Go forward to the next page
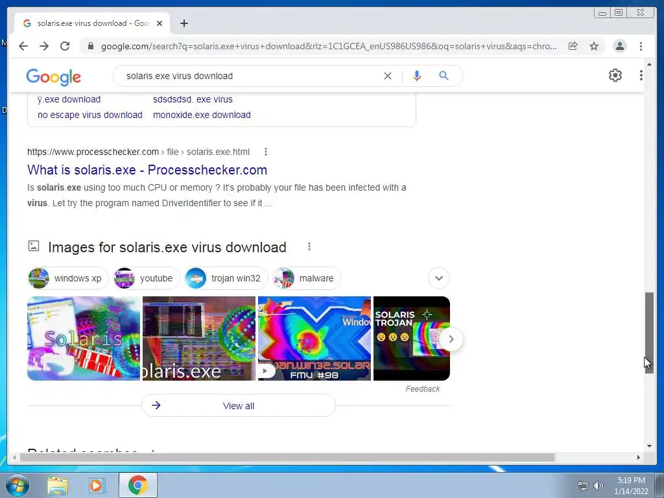 [x=44, y=46]
